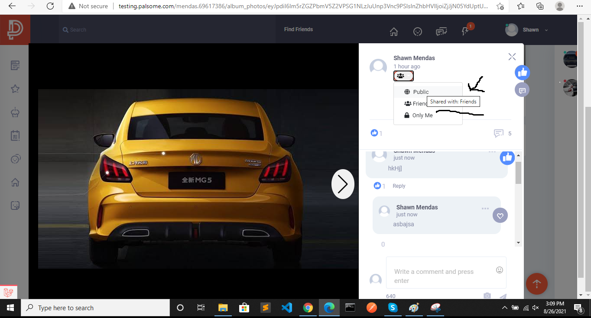
Task: Click 'asbajsa' reply text
Action: click(x=403, y=224)
